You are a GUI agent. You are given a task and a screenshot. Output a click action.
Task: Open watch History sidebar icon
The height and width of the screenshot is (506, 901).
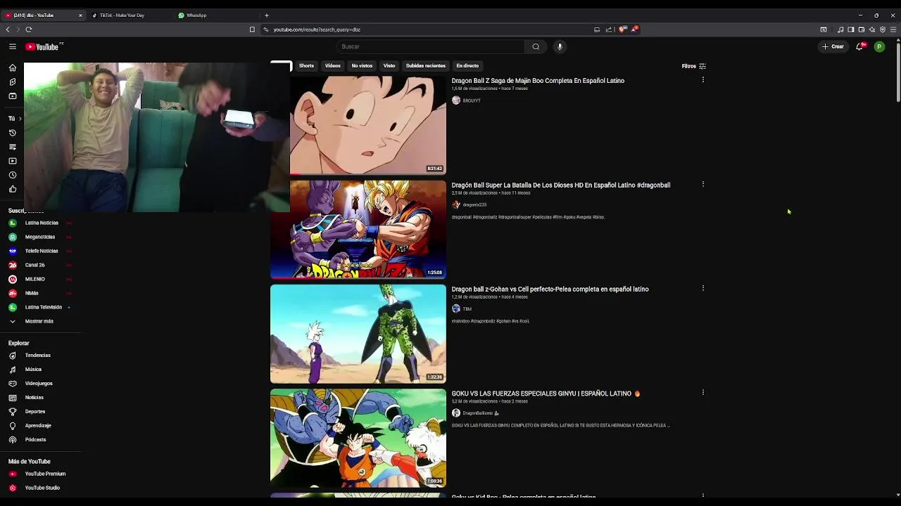pos(13,133)
